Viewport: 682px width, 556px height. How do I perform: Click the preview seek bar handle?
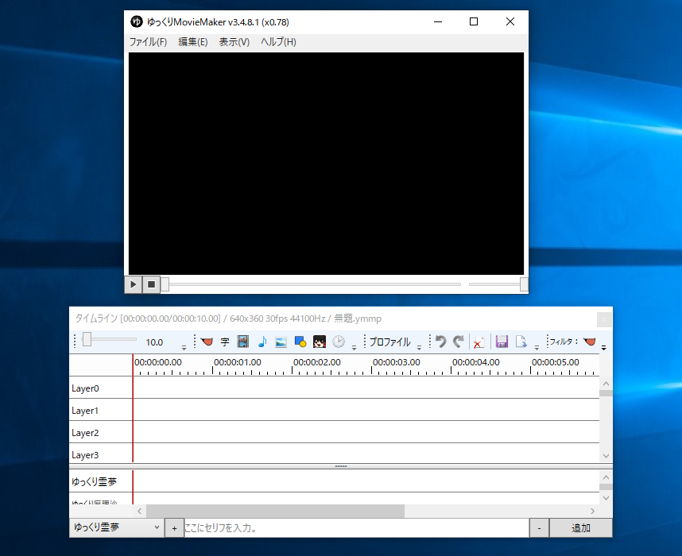(165, 284)
